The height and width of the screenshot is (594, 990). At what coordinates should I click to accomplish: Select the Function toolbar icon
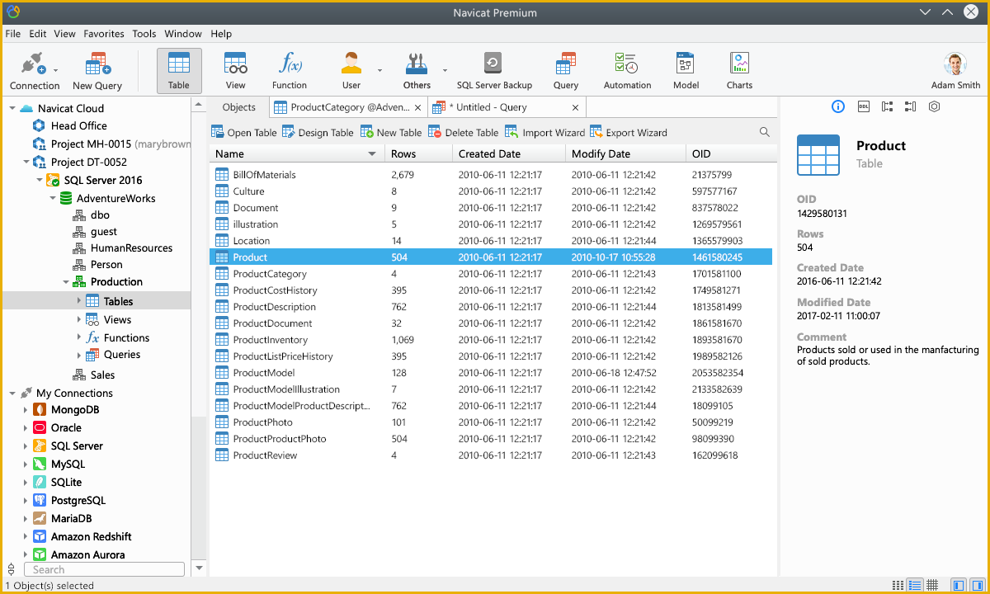click(290, 64)
